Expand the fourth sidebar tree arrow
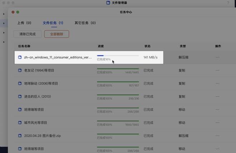The width and height of the screenshot is (236, 153). click(x=4, y=42)
